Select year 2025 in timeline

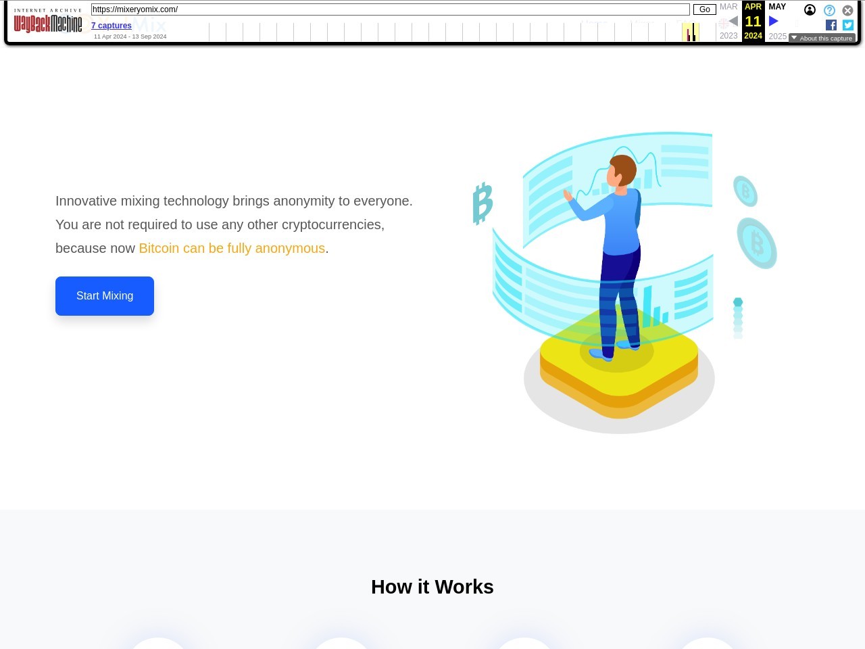[777, 37]
